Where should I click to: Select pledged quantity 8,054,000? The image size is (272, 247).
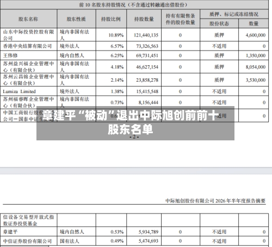point(256,67)
